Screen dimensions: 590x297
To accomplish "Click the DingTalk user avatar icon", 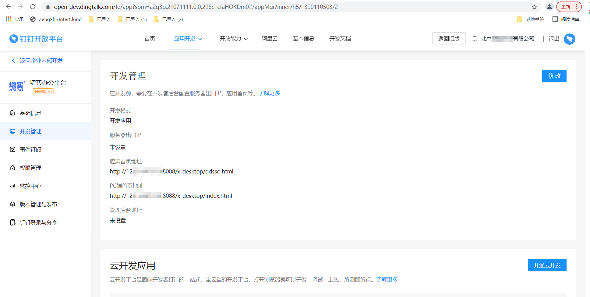I will coord(569,39).
